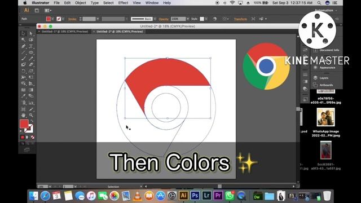Open the Stroke panel link

pos(72,19)
